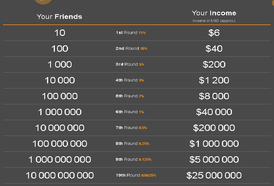This screenshot has width=274, height=186.
Task: Select the 2nd Round 10% label
Action: point(131,49)
